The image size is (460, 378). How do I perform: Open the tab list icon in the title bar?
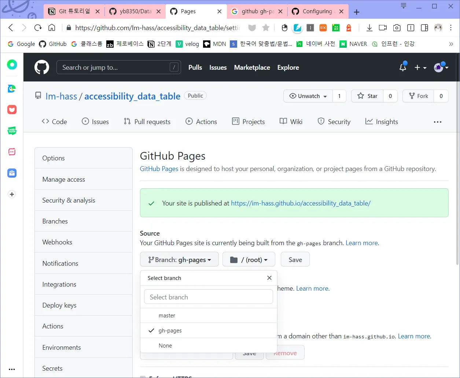coord(404,6)
